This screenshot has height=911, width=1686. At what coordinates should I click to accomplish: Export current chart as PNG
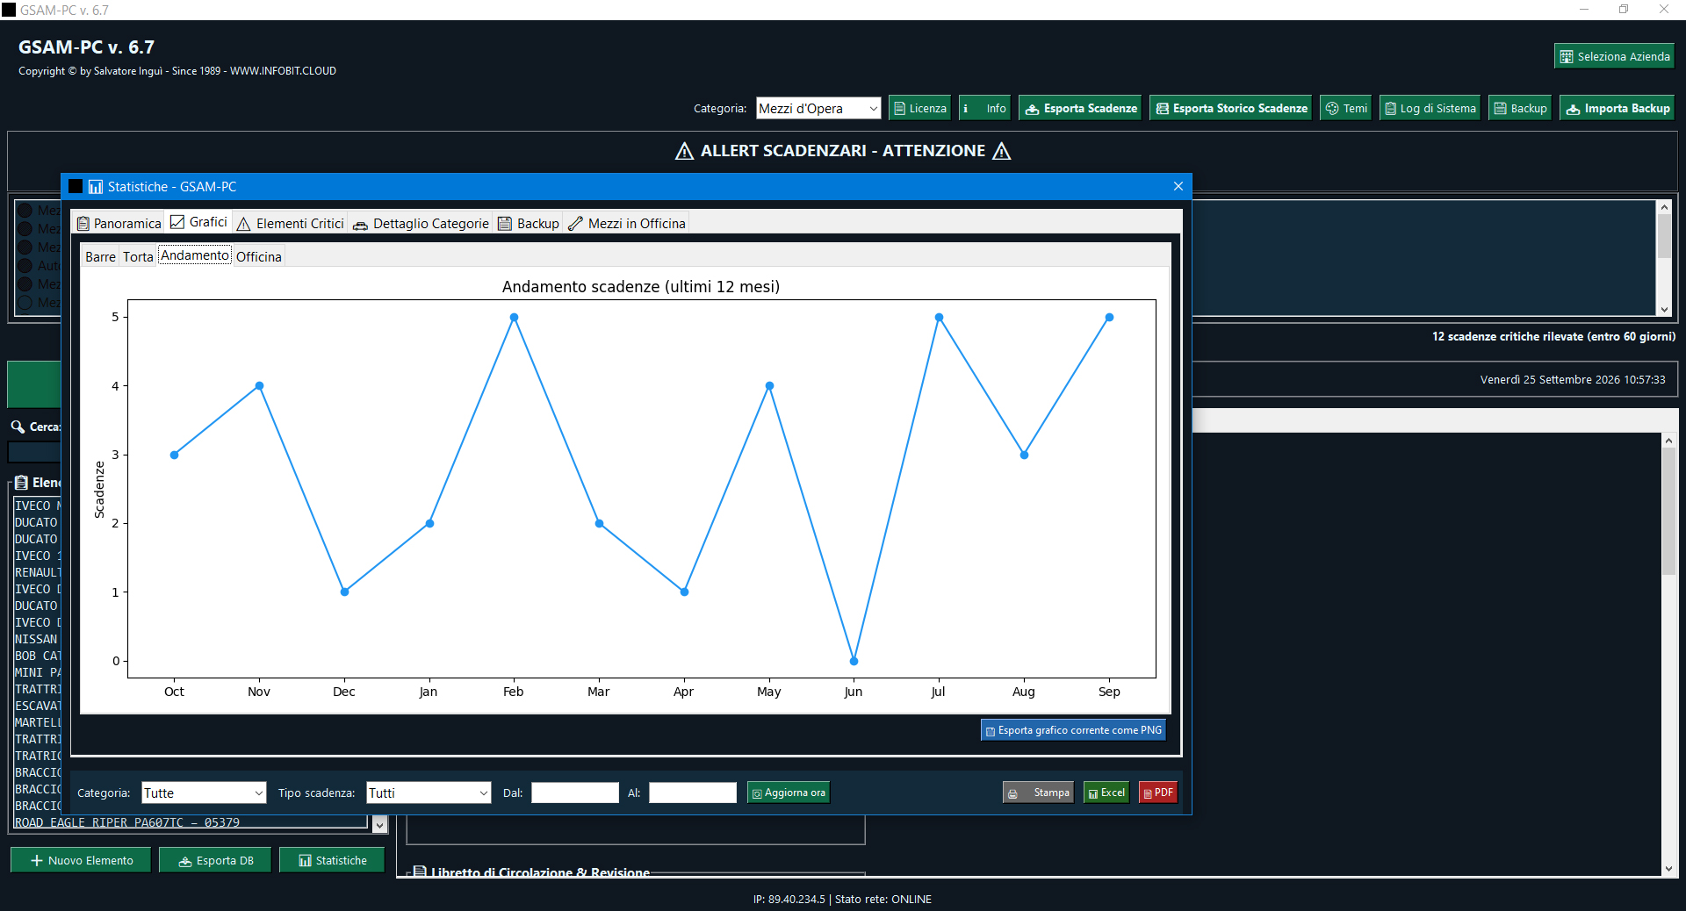click(1073, 730)
